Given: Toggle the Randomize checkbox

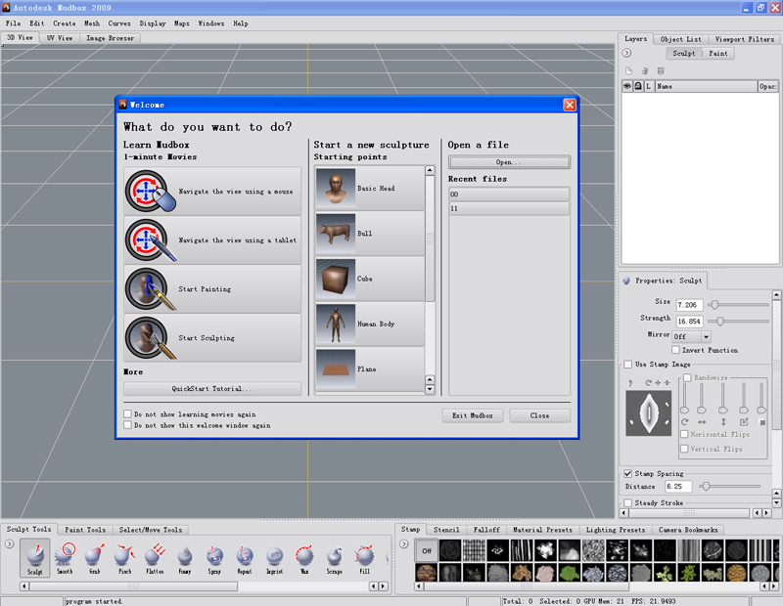Looking at the screenshot, I should coord(688,377).
